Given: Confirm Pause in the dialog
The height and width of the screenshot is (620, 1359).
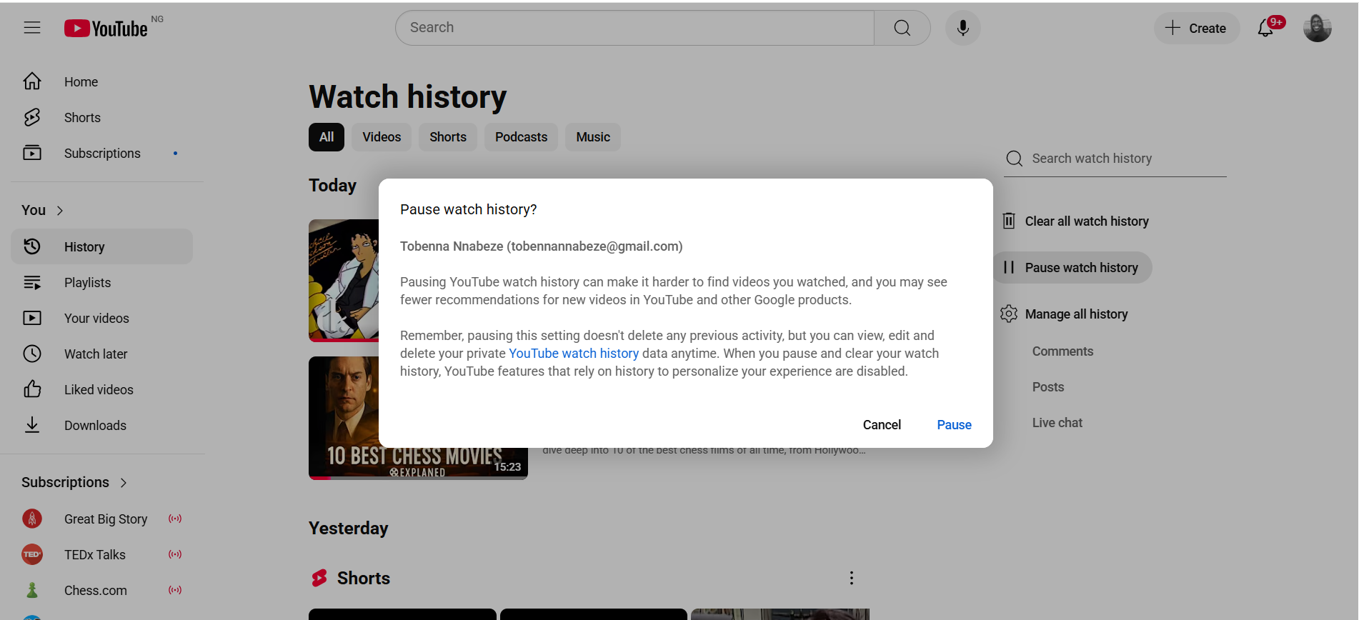Looking at the screenshot, I should click(954, 425).
